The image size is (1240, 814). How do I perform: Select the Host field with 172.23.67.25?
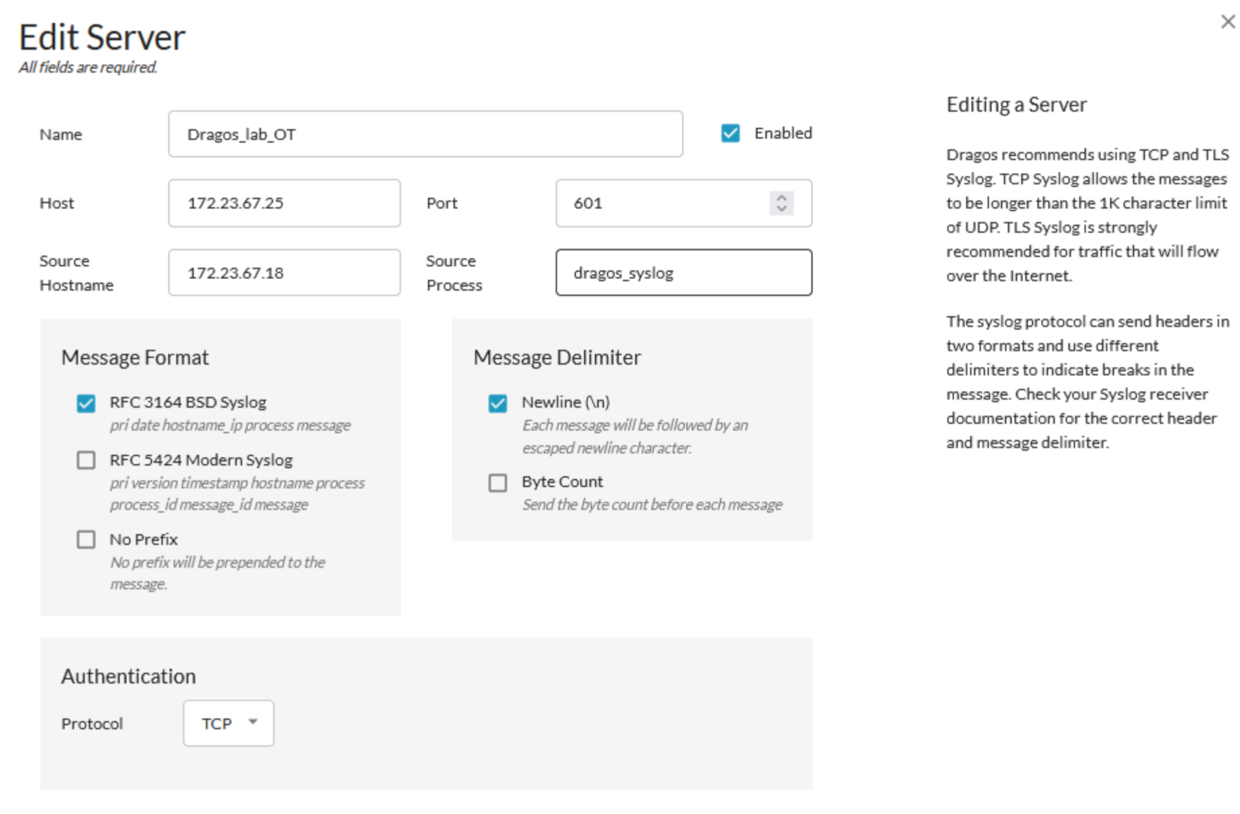tap(284, 203)
